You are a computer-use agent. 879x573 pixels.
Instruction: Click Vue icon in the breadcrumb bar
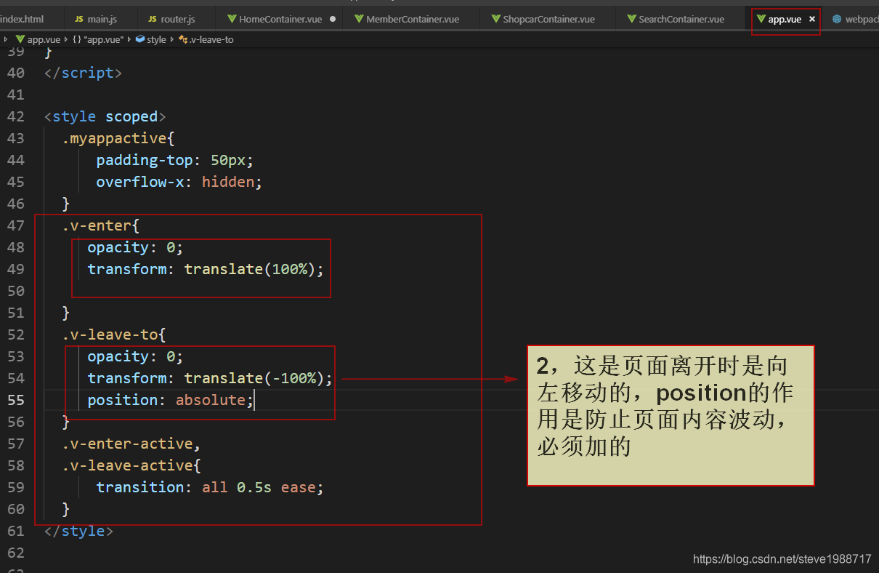(x=20, y=39)
